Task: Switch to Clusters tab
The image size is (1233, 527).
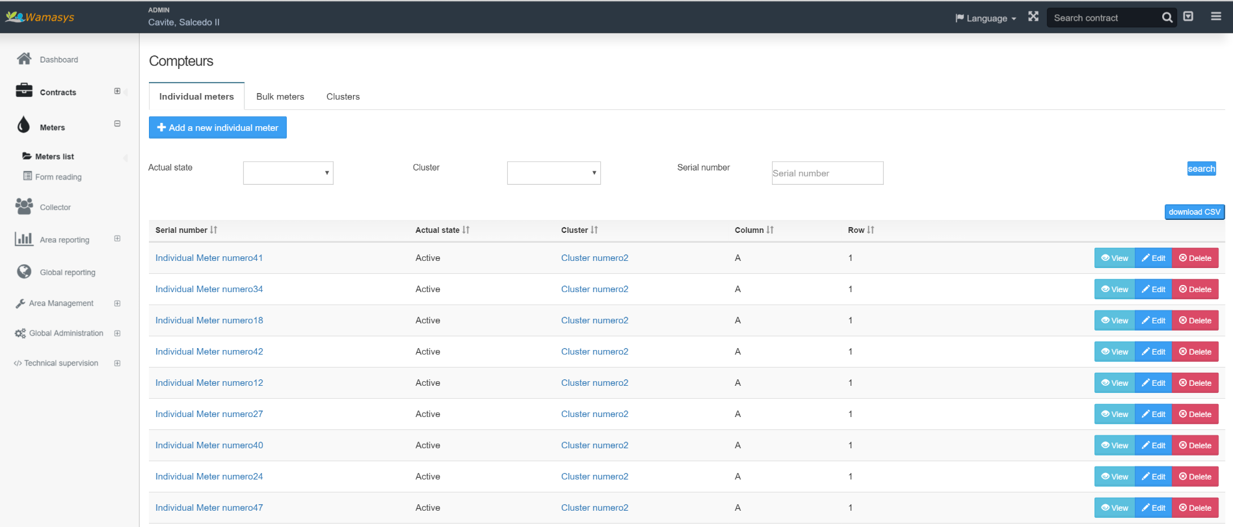Action: click(x=343, y=96)
